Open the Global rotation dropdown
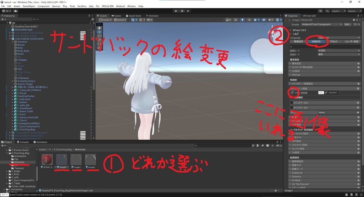The width and height of the screenshot is (364, 197). (x=119, y=20)
